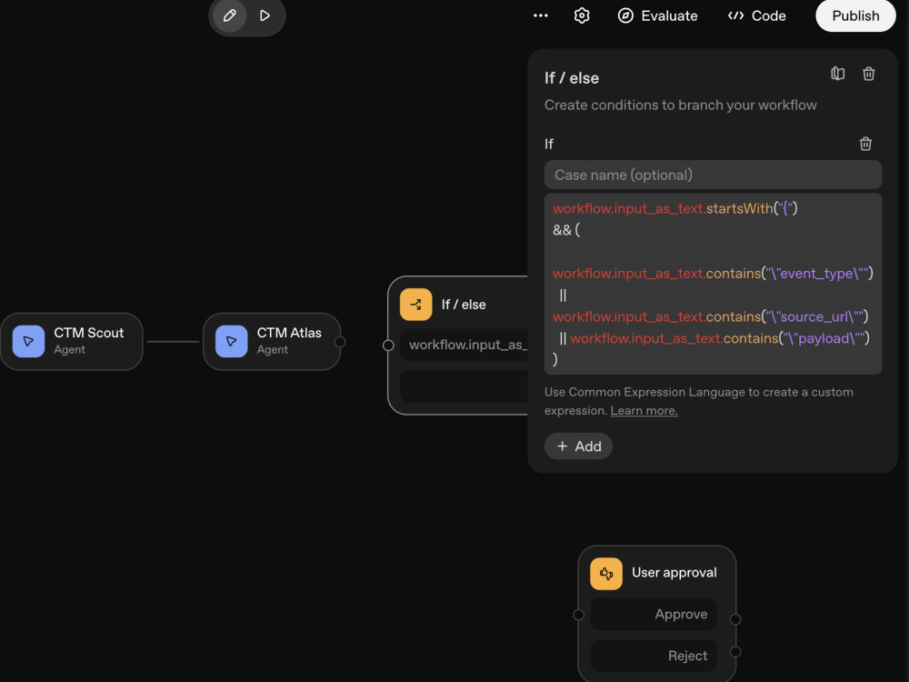Select the workflow.input_as_ condition row in node
Viewport: 909px width, 682px height.
[x=464, y=345]
